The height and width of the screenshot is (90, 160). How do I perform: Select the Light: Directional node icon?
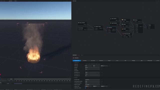tap(111, 23)
